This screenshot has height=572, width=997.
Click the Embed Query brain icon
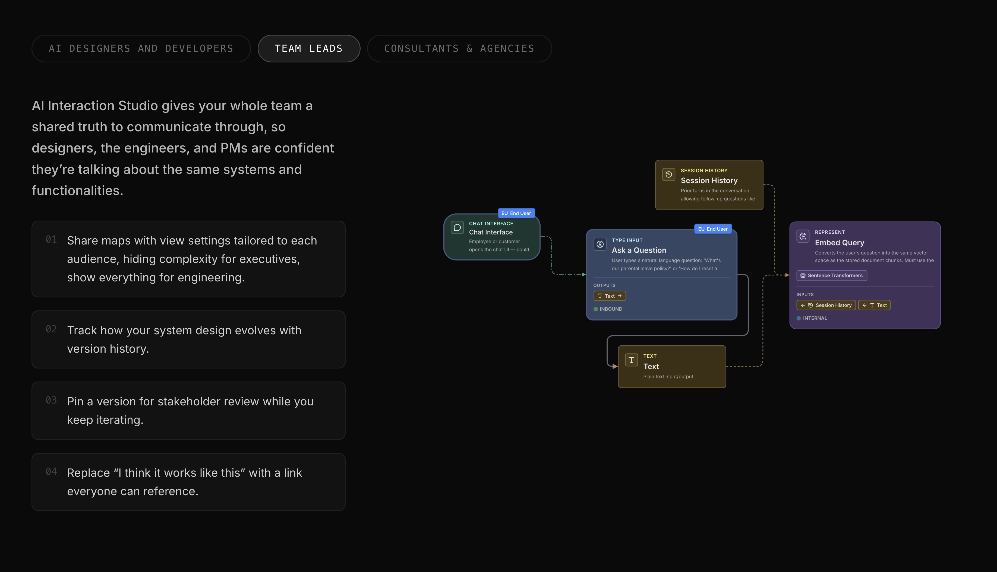tap(803, 236)
